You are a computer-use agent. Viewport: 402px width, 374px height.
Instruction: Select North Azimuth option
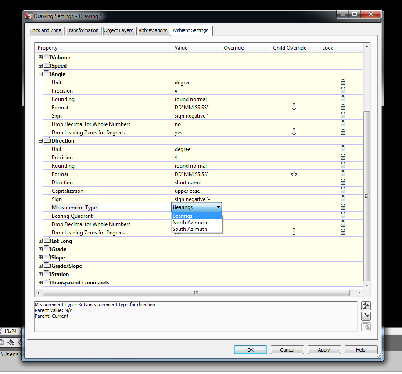(196, 223)
